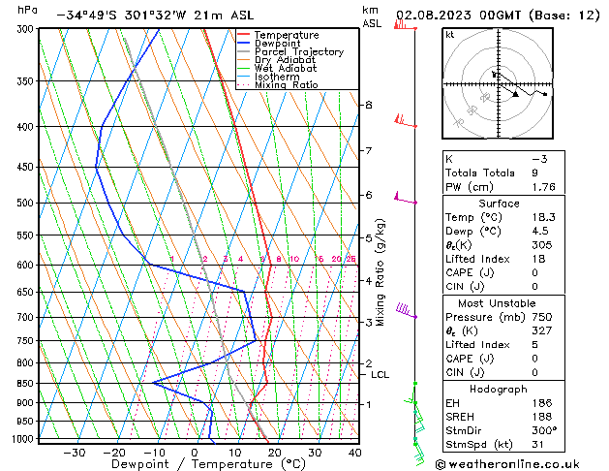Click the -30 temperature axis label

pyautogui.click(x=75, y=453)
